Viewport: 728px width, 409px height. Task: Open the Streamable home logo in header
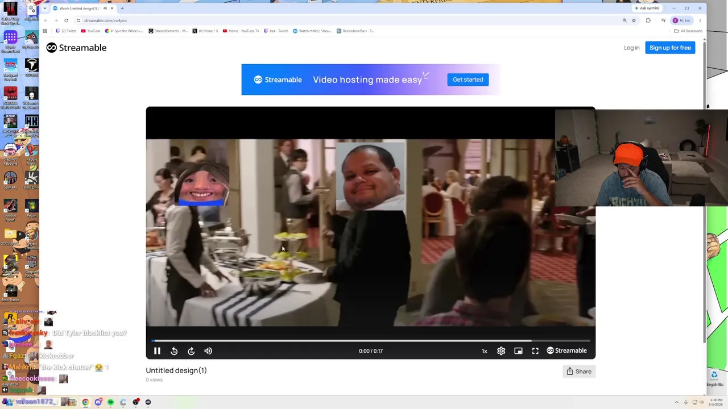click(x=76, y=48)
